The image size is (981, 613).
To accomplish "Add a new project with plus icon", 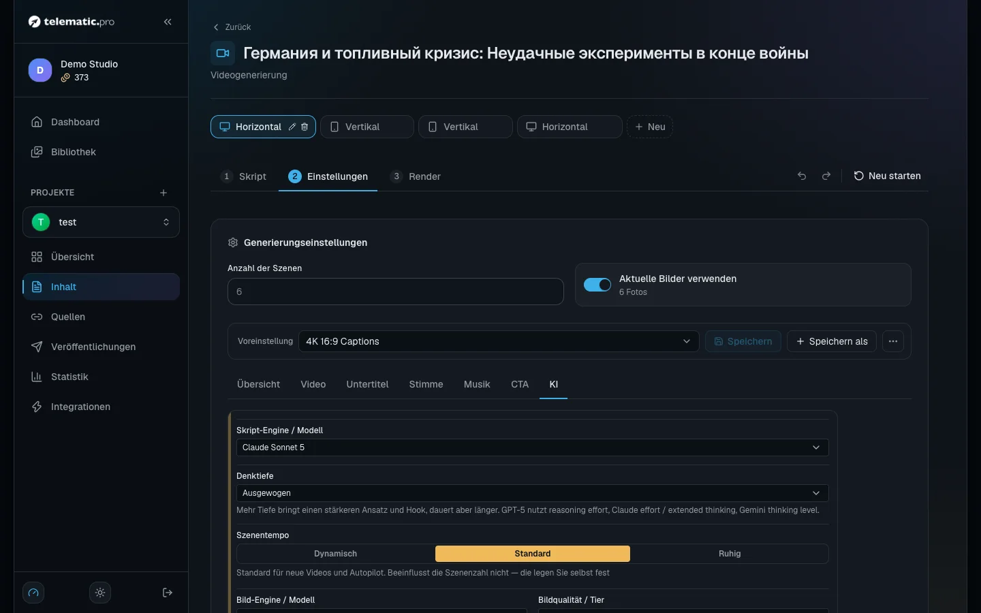I will 163,193.
